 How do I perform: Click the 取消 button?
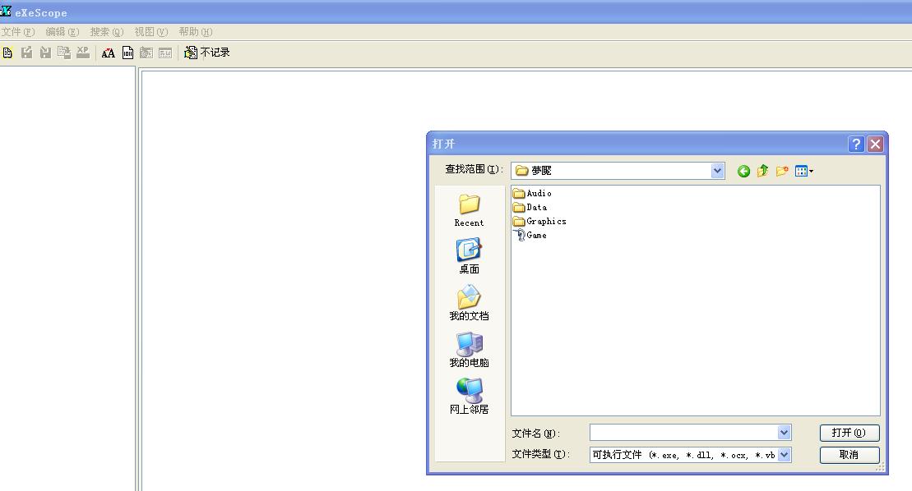(x=850, y=455)
